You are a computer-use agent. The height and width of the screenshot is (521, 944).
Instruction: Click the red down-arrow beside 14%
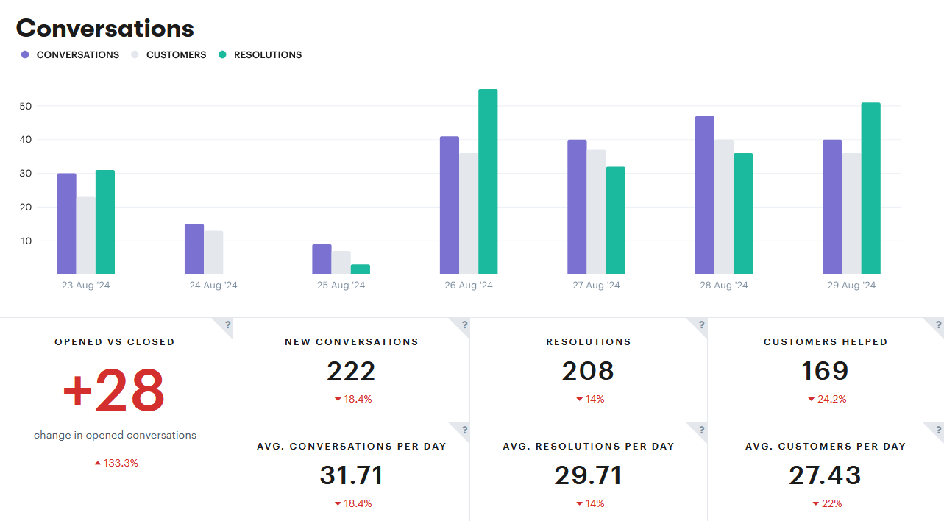pos(579,399)
